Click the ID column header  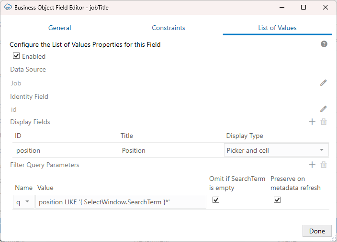pyautogui.click(x=18, y=136)
